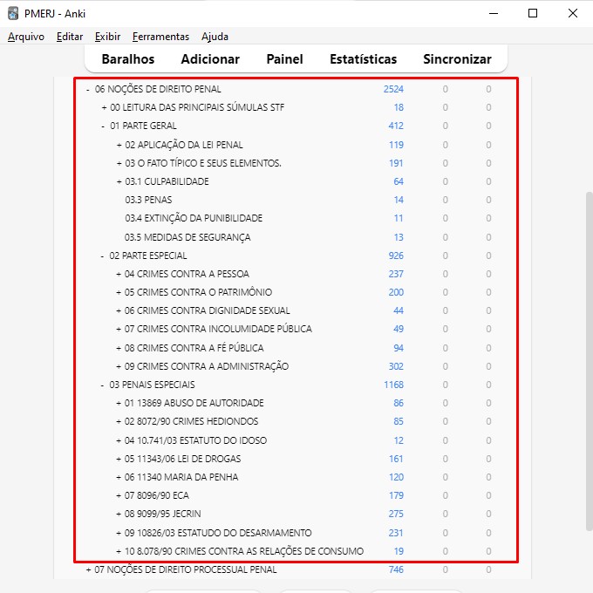Select 06 NOÇÕES DE DIREITO PENAL deck name
The image size is (593, 593).
(x=158, y=89)
